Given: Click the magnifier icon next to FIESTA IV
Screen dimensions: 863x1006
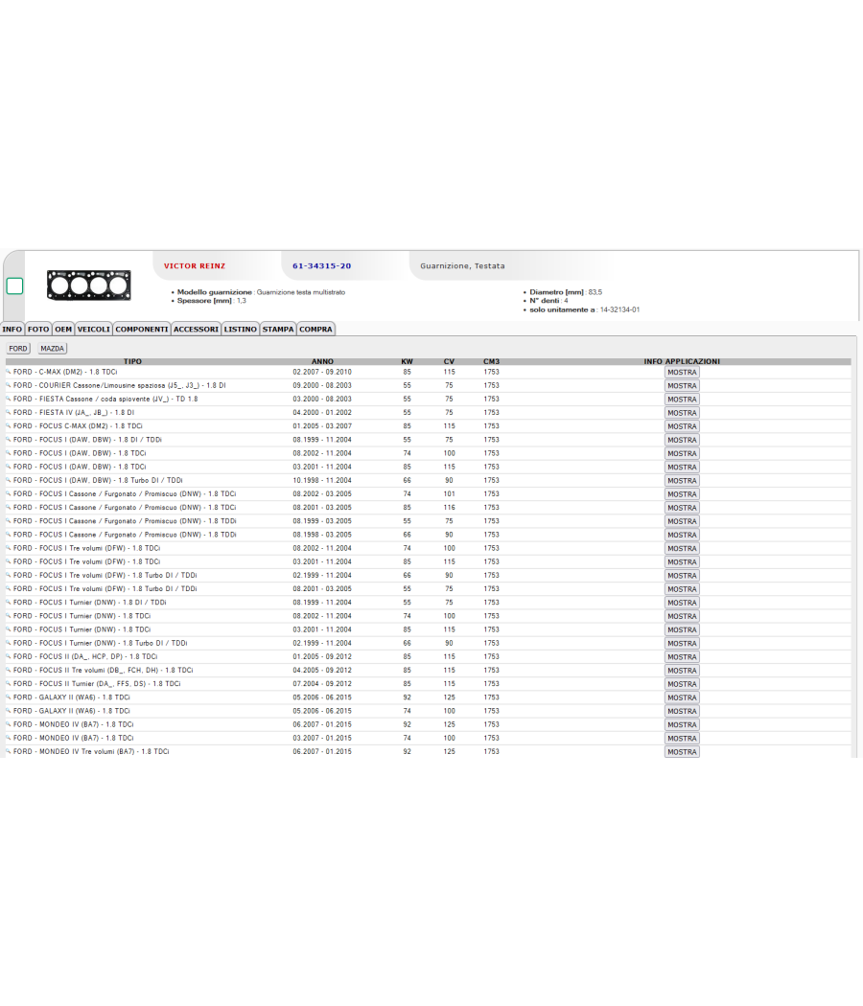Looking at the screenshot, I should [x=9, y=412].
